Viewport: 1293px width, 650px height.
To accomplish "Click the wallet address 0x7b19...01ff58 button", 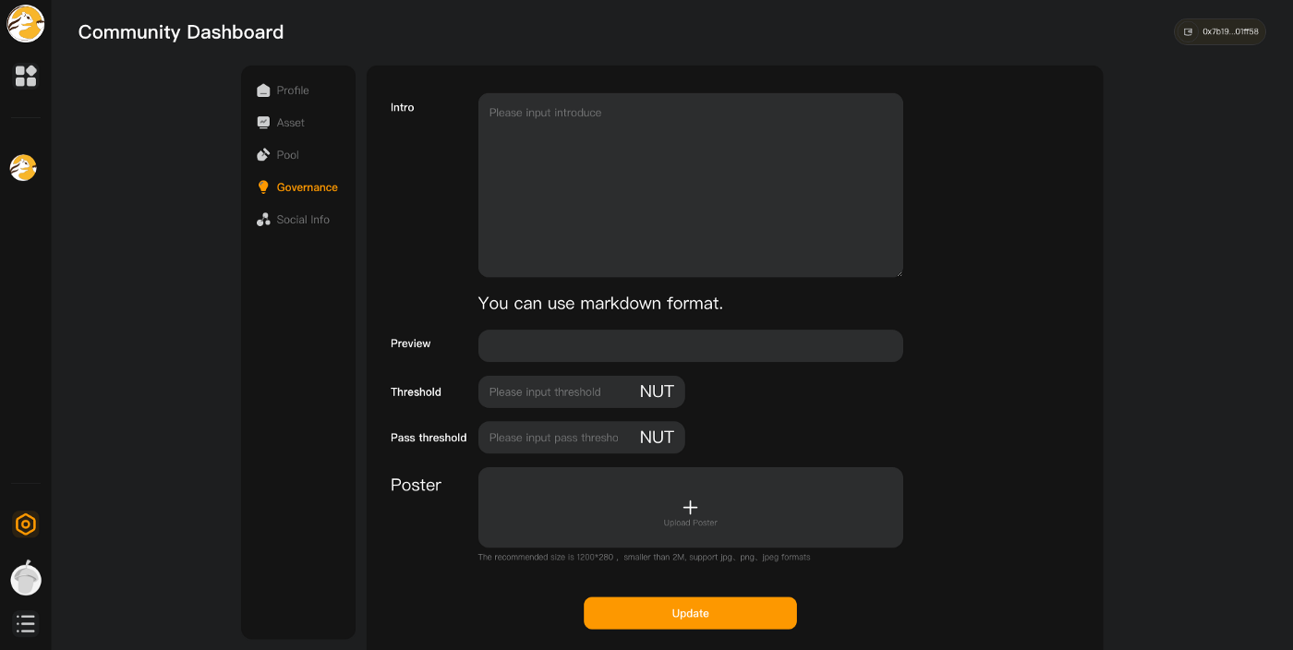I will coord(1220,31).
